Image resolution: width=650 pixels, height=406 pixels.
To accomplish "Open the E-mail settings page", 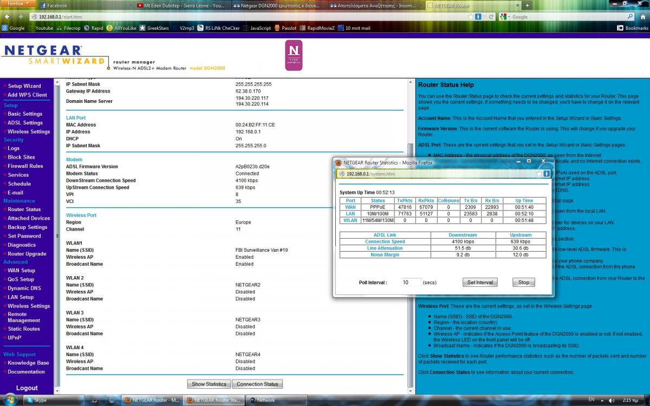I will 15,193.
